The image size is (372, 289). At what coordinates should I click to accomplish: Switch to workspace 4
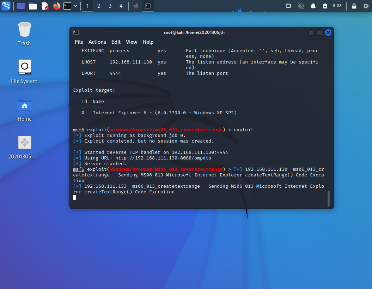point(121,6)
